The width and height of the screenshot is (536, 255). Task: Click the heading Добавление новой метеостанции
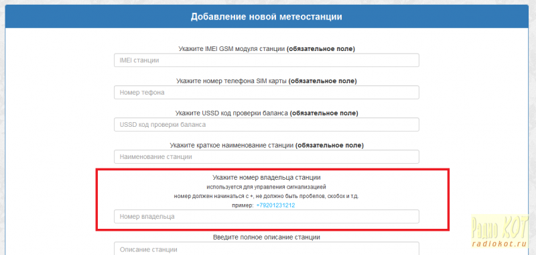point(266,16)
